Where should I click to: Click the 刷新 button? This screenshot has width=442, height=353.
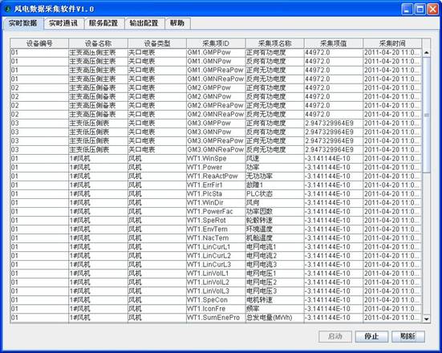[x=408, y=336]
